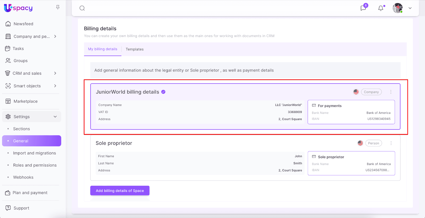Screen dimensions: 425x218
Task: Expand Smart objects submenu
Action: [x=55, y=86]
